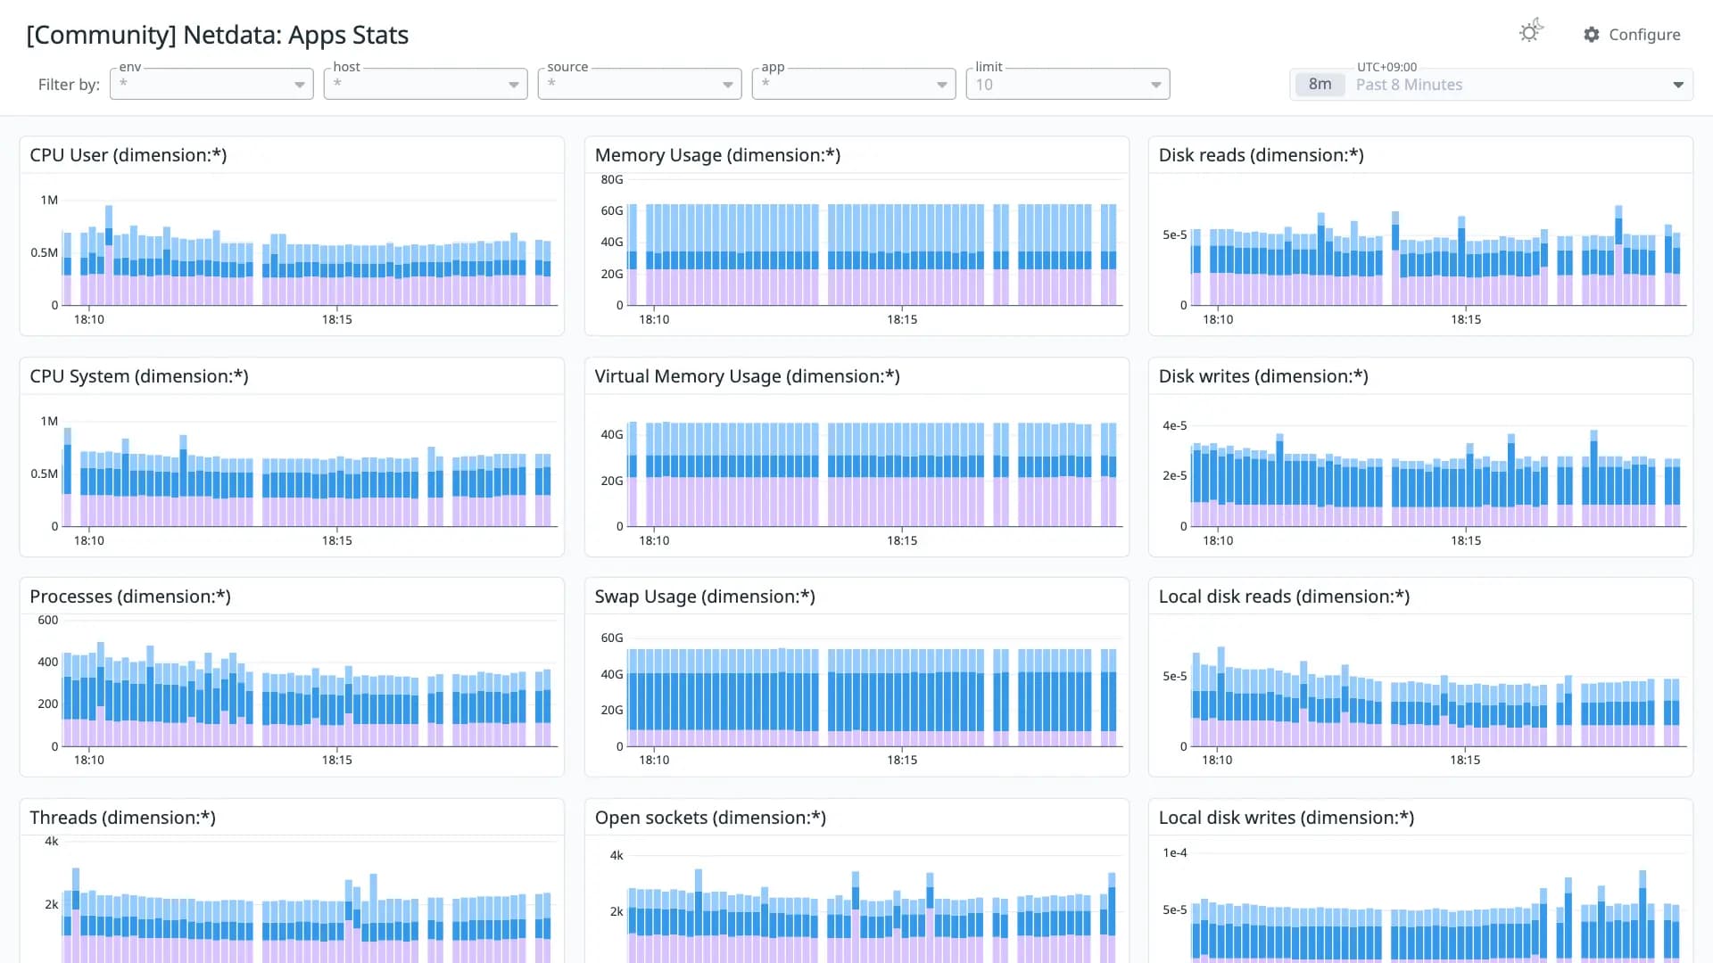The height and width of the screenshot is (963, 1713).
Task: Open the app filter dropdown
Action: (x=854, y=84)
